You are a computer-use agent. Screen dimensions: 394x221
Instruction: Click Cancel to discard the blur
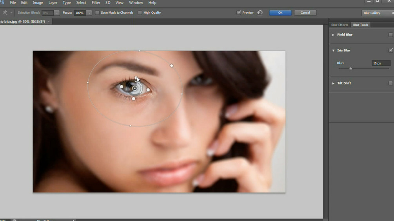(x=305, y=13)
